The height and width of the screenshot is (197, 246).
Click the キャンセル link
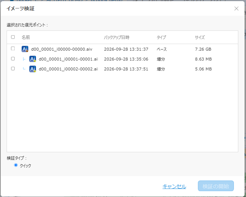174,186
